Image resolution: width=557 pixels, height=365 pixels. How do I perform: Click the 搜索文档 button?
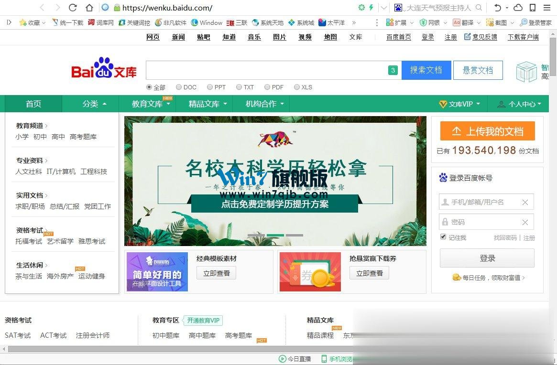point(426,70)
